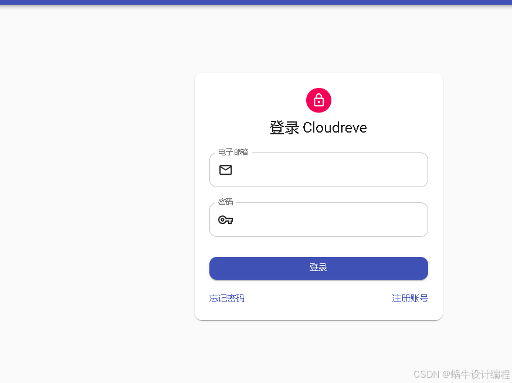Click the pink lock avatar icon
The image size is (512, 383).
(x=318, y=100)
